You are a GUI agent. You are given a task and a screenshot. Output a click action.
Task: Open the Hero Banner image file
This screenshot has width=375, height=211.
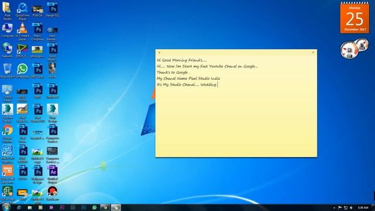click(x=52, y=33)
